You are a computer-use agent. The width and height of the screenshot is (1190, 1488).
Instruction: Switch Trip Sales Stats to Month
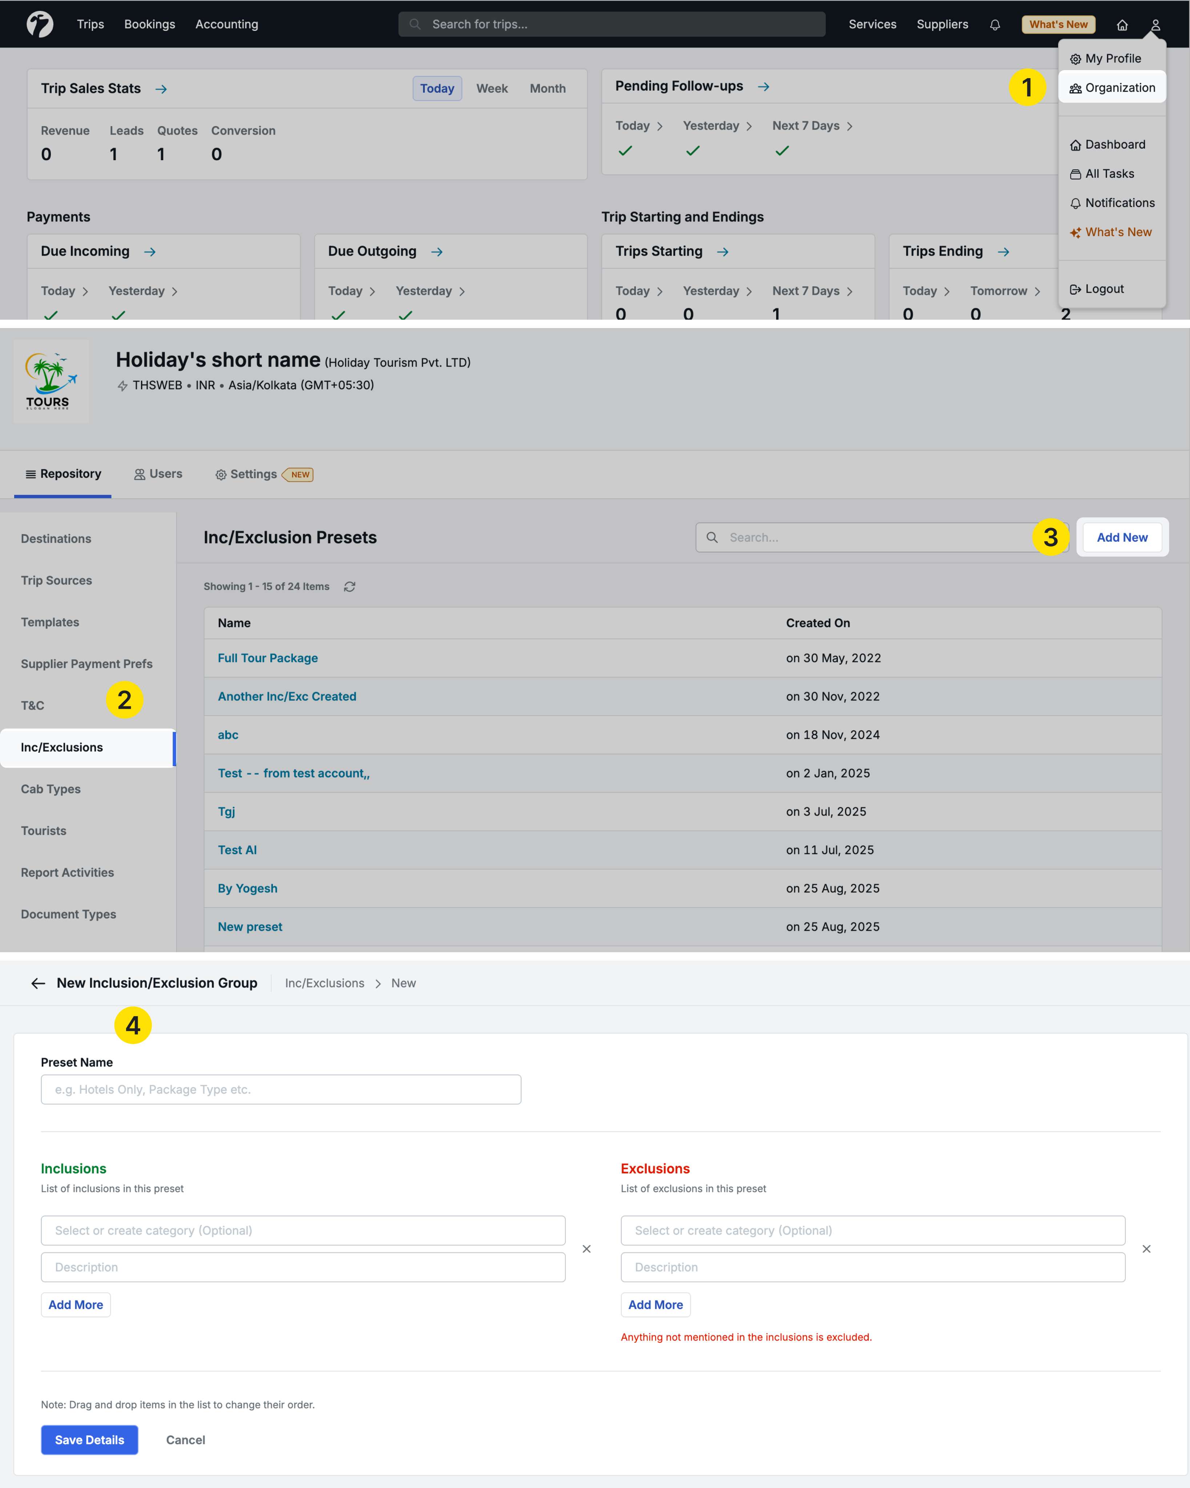tap(547, 88)
